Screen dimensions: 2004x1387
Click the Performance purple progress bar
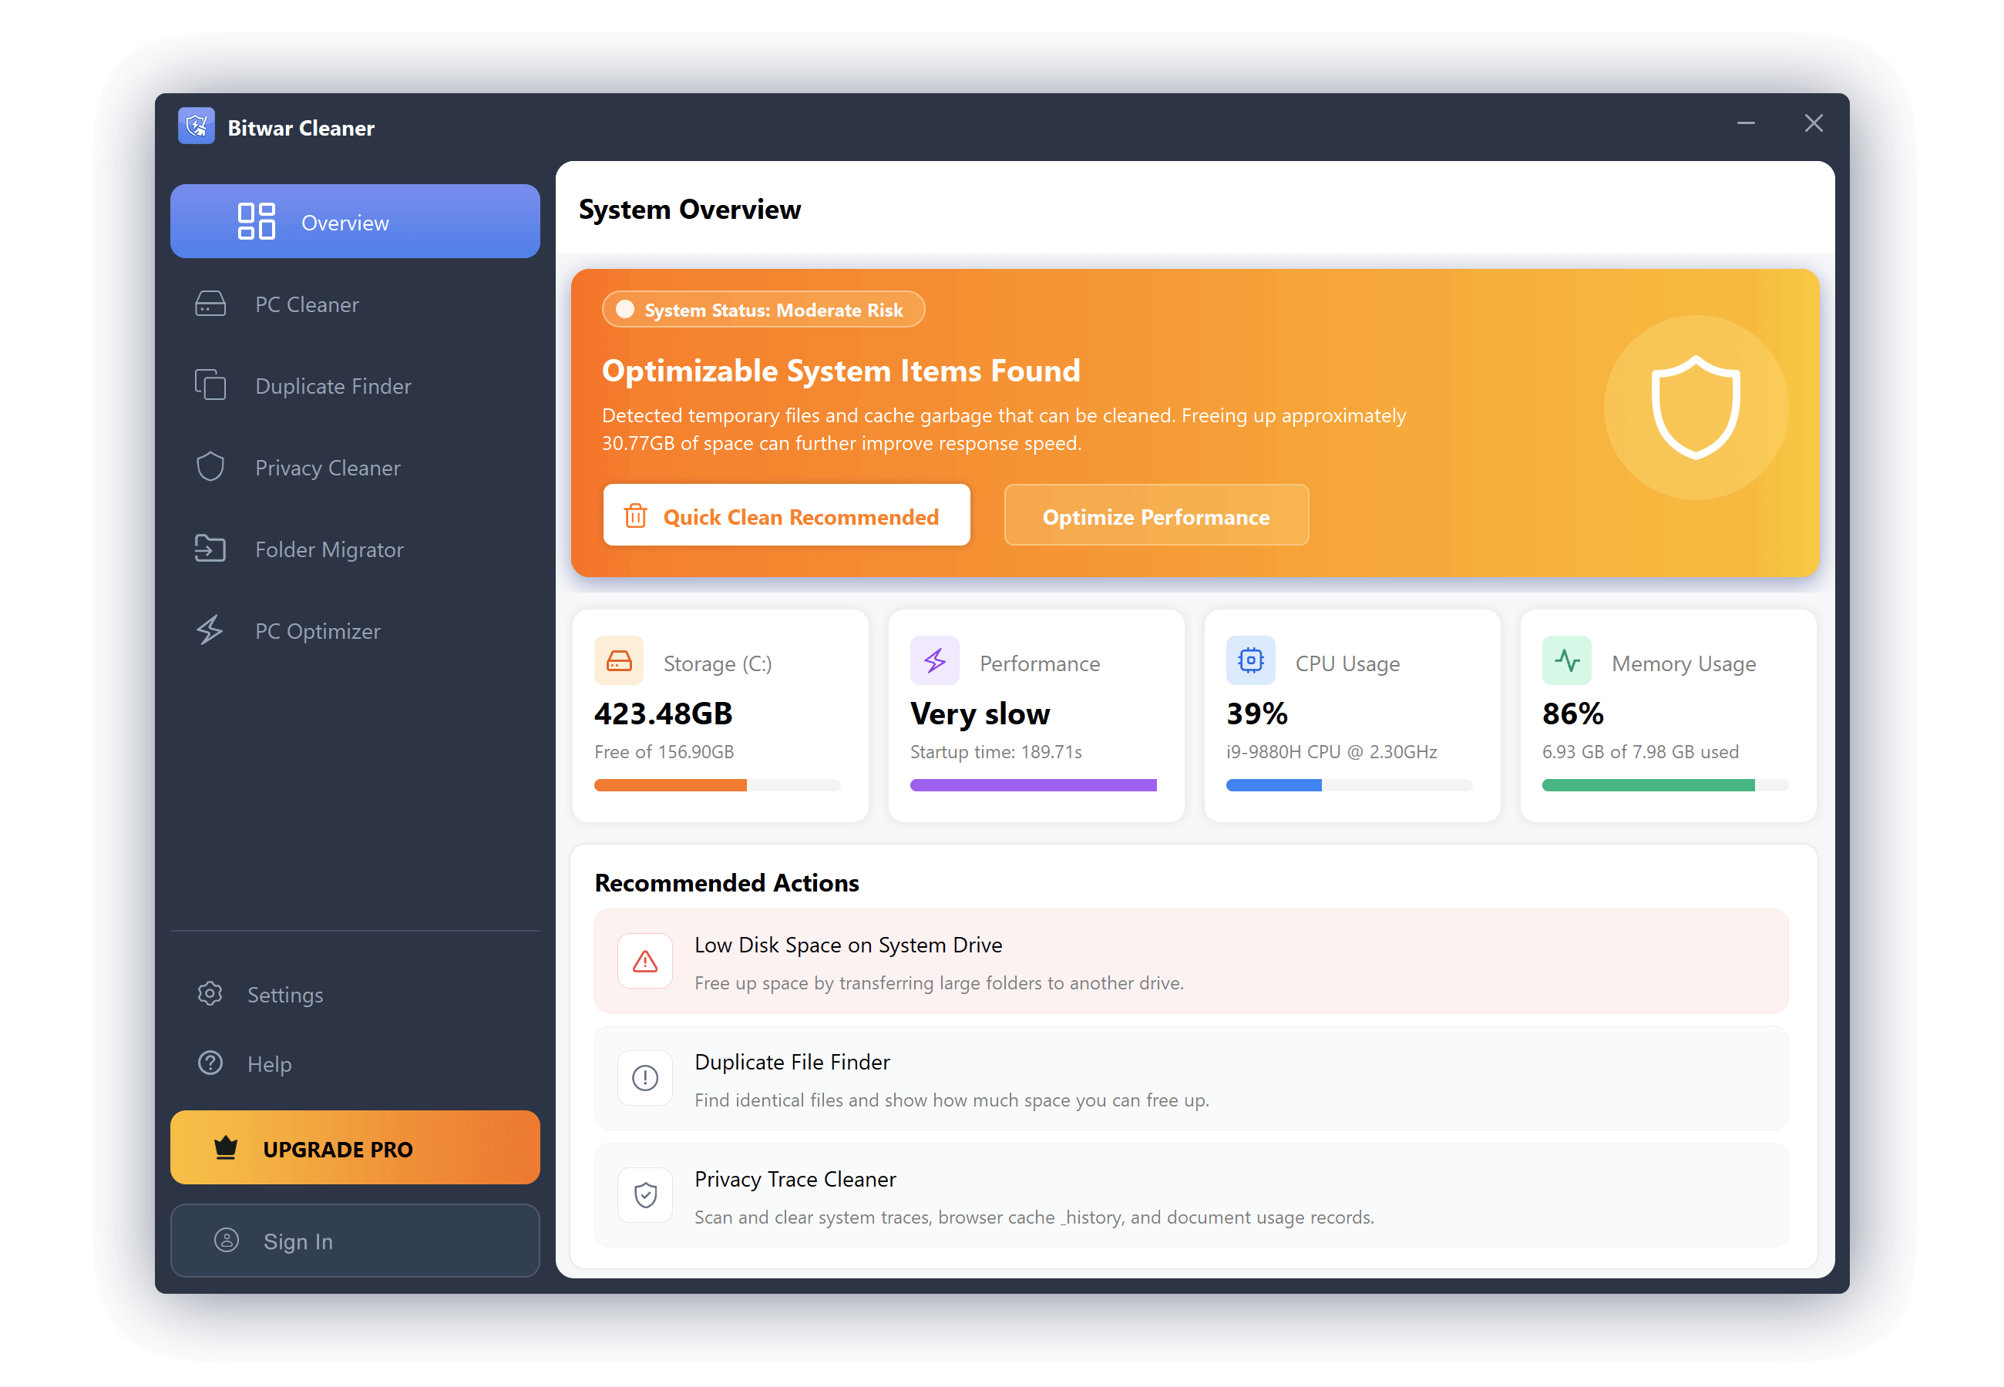pos(1034,784)
